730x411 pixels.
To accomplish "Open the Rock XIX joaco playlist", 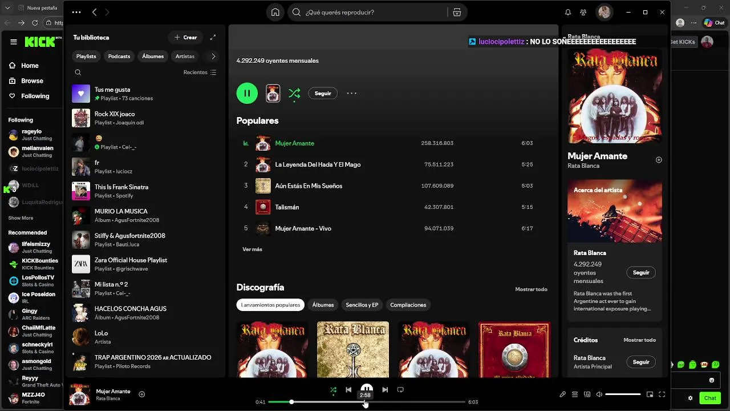I will (x=145, y=118).
